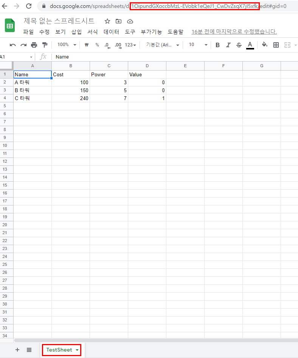Click the document title to rename
The width and height of the screenshot is (298, 358).
pyautogui.click(x=59, y=21)
